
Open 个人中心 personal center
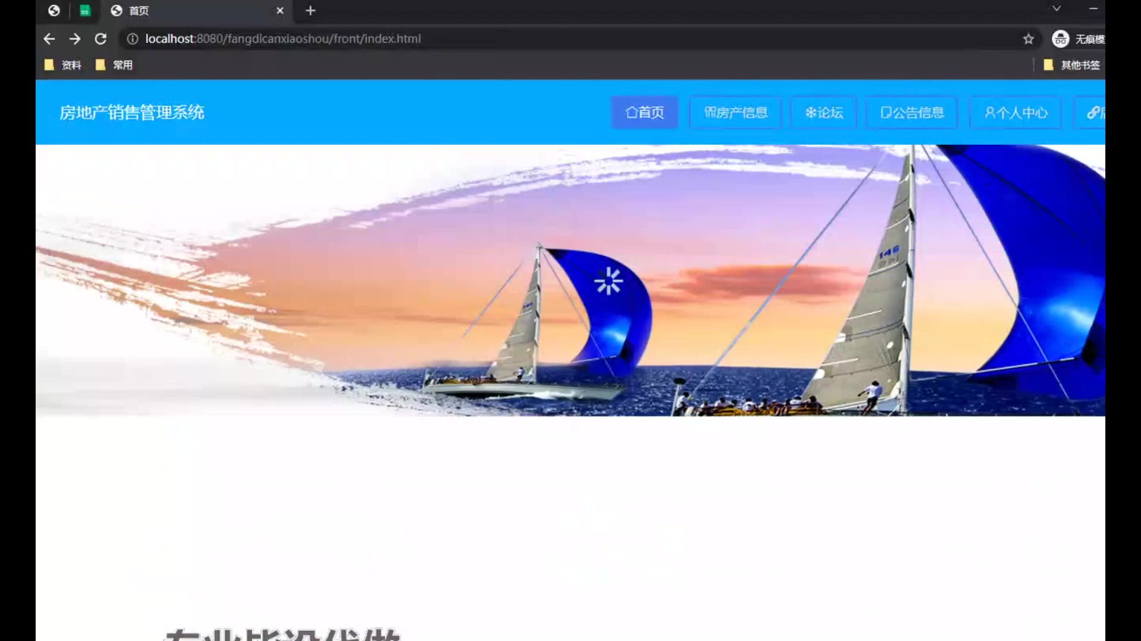(x=1016, y=113)
